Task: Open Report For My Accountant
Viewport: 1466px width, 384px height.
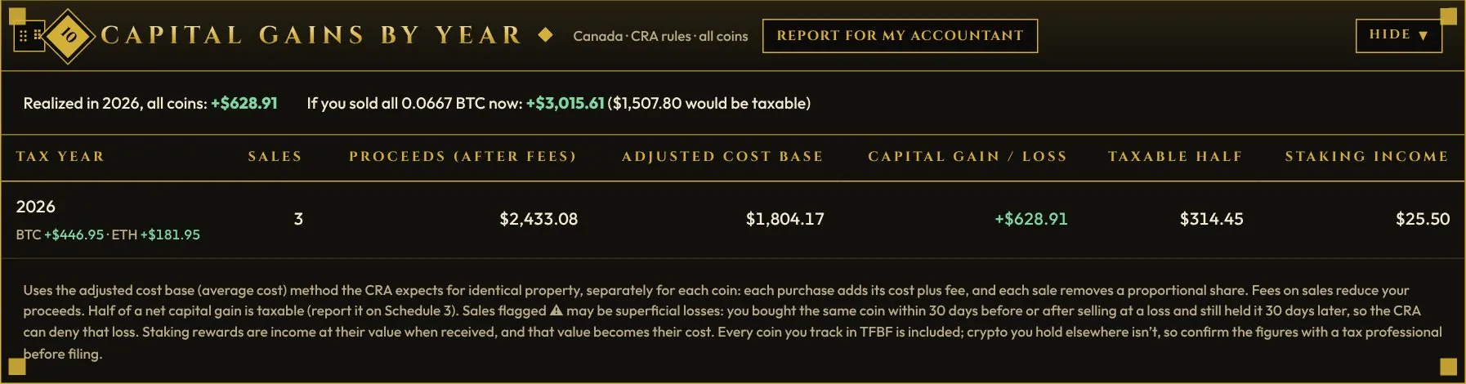Action: [x=900, y=36]
